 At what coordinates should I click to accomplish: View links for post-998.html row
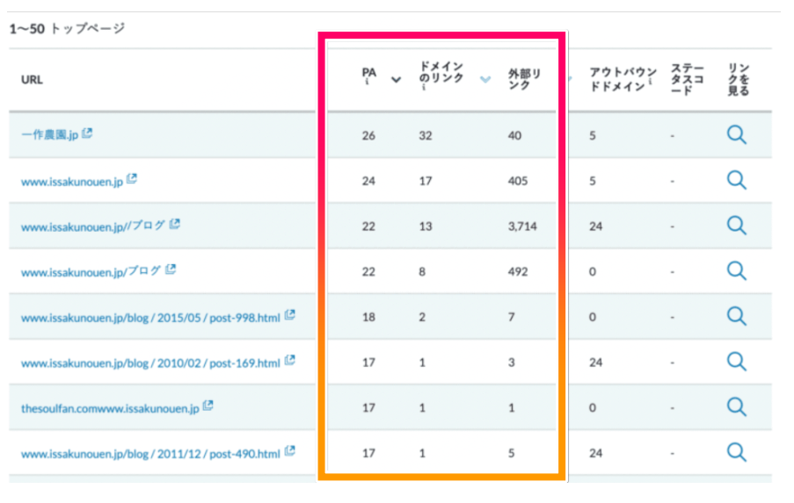736,317
